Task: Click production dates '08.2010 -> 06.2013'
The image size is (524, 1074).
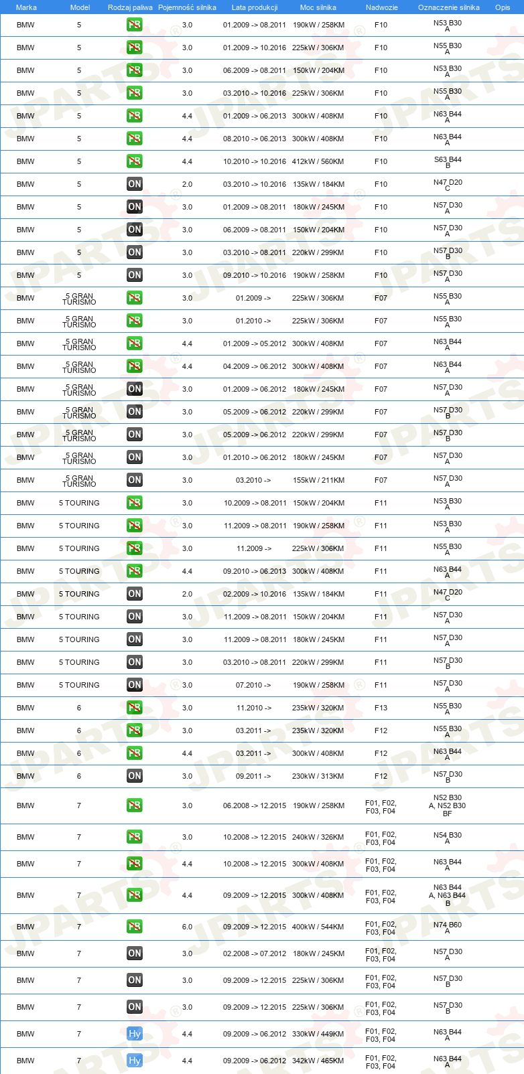Action: (x=255, y=139)
